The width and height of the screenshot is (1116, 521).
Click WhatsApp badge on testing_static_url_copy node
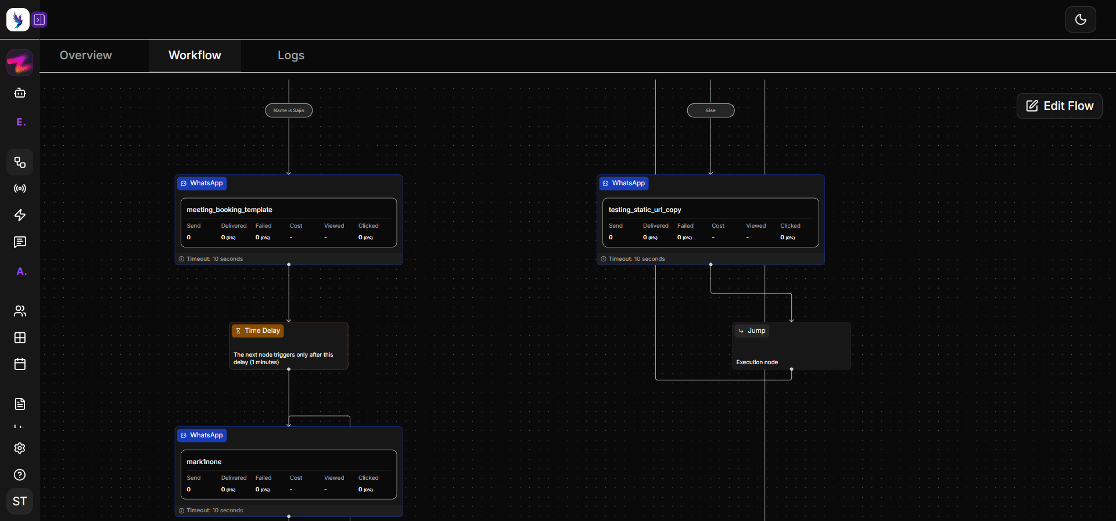click(623, 183)
